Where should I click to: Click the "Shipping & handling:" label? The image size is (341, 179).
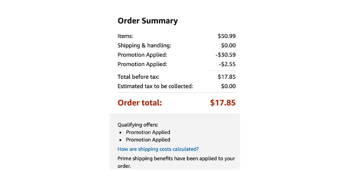(x=144, y=45)
